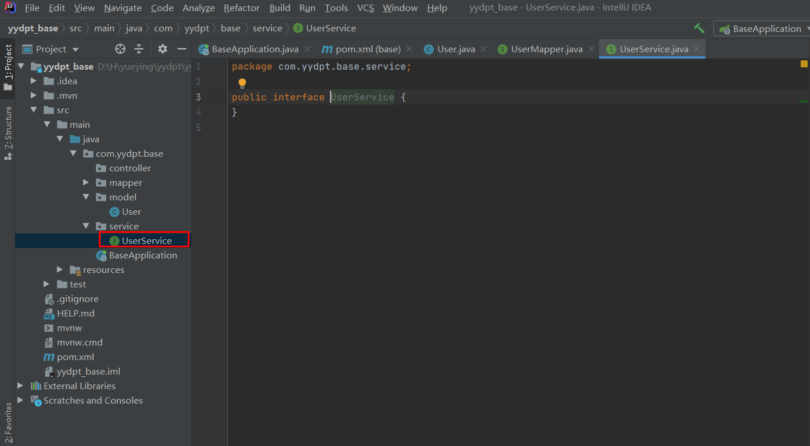Open the Project panel settings gear

click(163, 49)
